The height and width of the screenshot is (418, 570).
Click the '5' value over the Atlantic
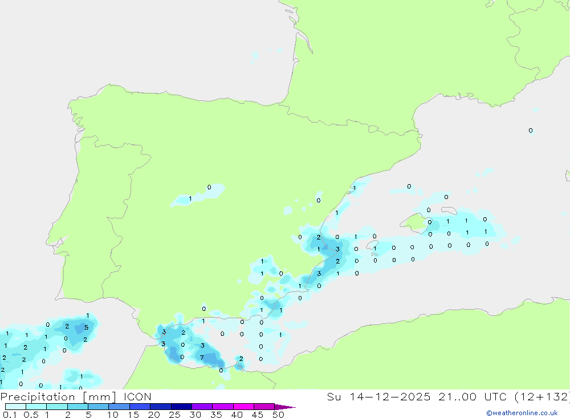coord(86,327)
